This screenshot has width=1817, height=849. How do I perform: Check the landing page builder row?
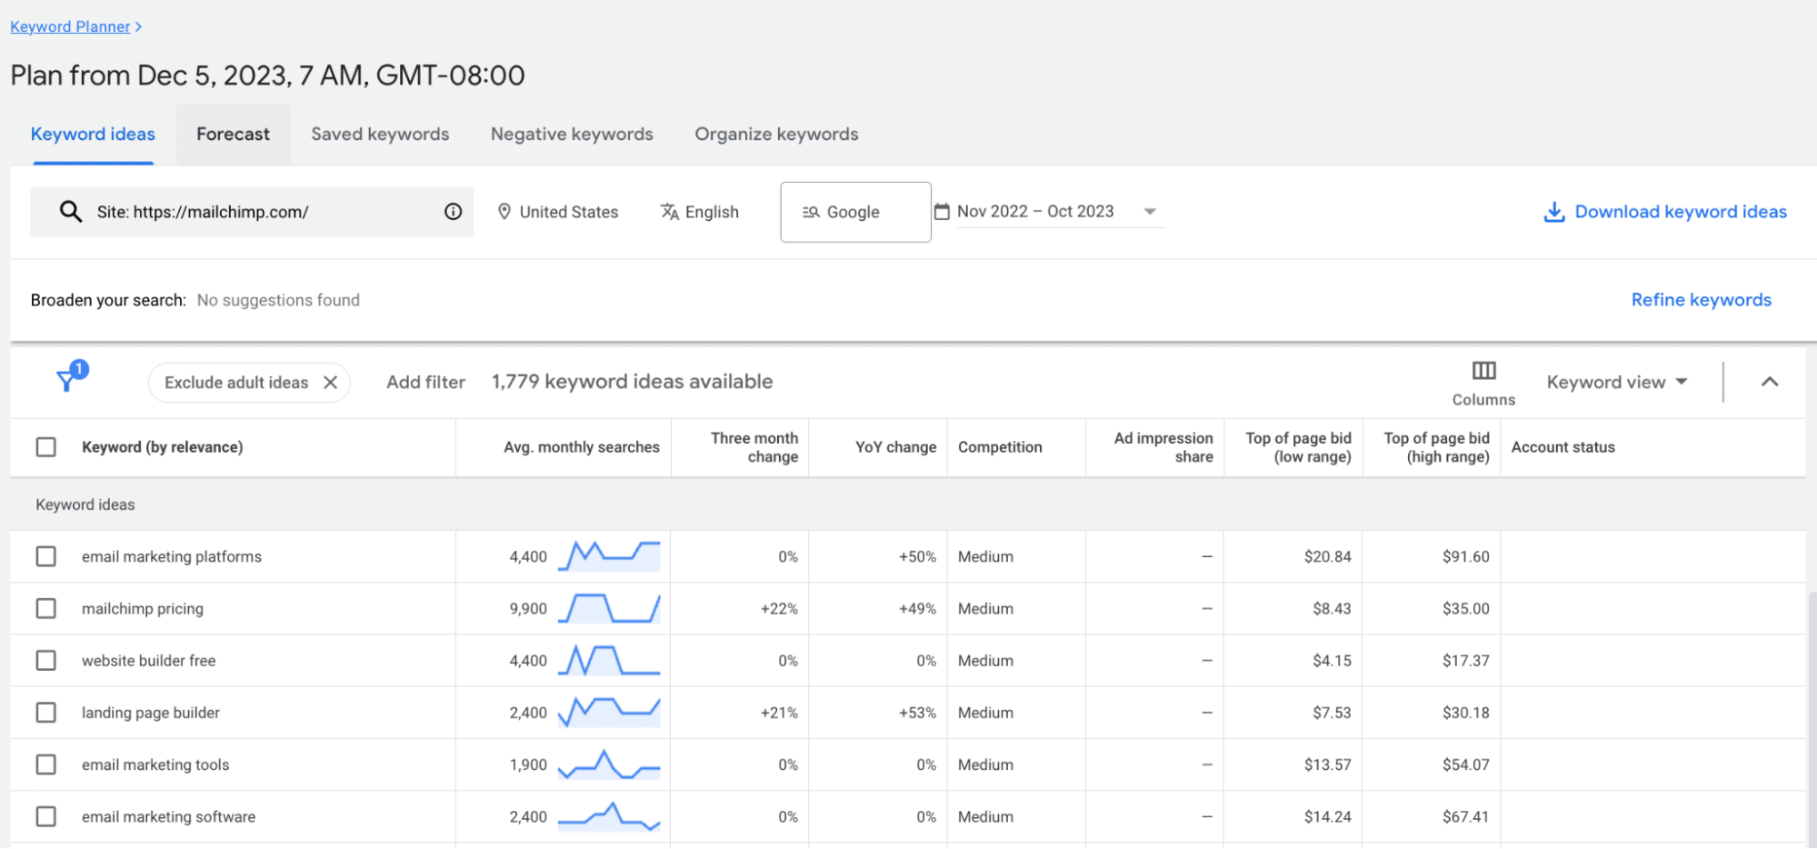pyautogui.click(x=45, y=712)
